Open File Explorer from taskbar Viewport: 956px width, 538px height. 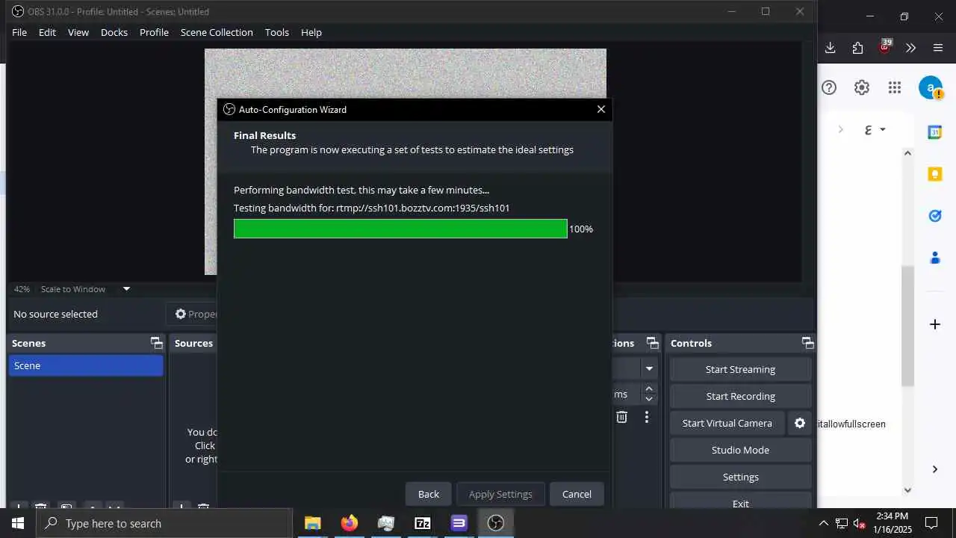click(312, 523)
